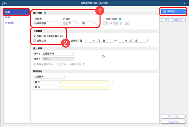Open the 順序1 社員番号順 dropdown
Viewport: 189px width, 127px height.
58,54
